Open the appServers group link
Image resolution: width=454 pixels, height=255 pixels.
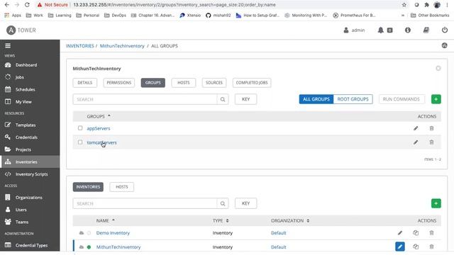pos(99,128)
